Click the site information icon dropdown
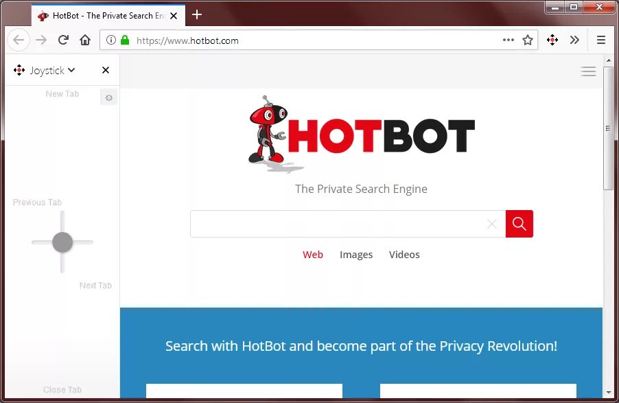This screenshot has height=403, width=619. [x=112, y=40]
